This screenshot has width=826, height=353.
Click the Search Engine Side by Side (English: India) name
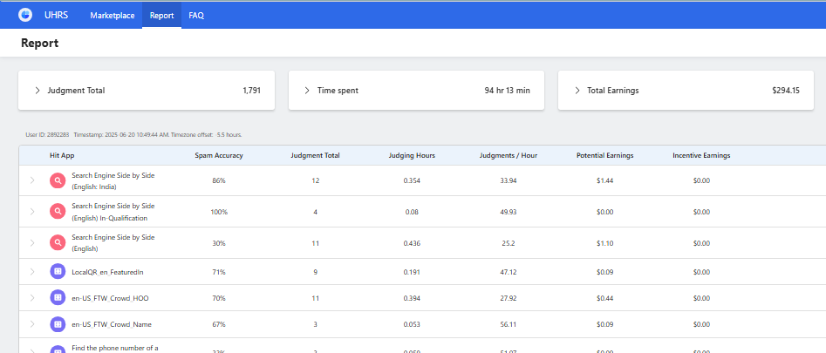pos(113,180)
